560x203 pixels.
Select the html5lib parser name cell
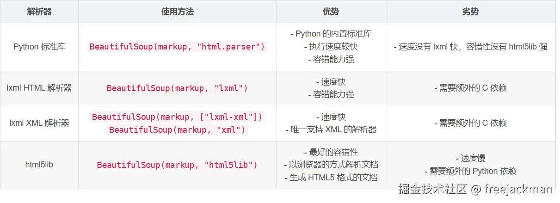pyautogui.click(x=39, y=165)
